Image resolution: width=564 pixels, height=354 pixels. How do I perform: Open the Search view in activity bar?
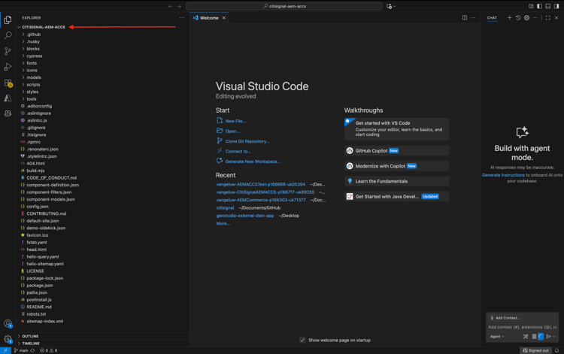[8, 35]
